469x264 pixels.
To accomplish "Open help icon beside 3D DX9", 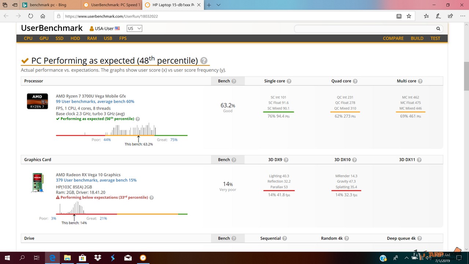I will (286, 159).
